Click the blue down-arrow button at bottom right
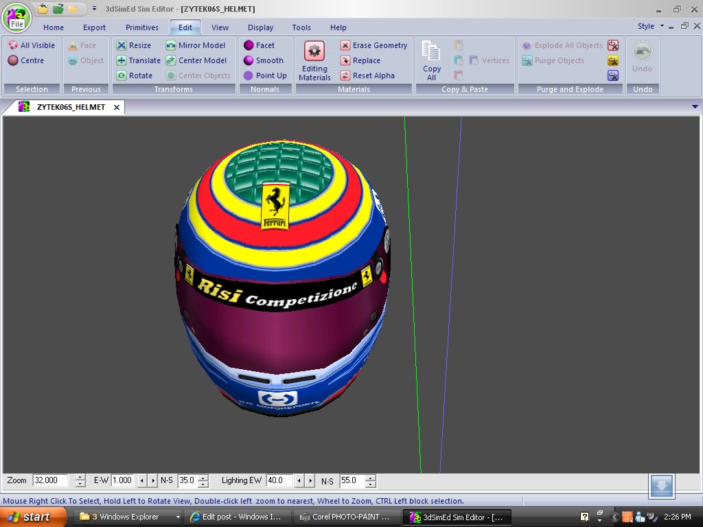703x527 pixels. click(661, 486)
